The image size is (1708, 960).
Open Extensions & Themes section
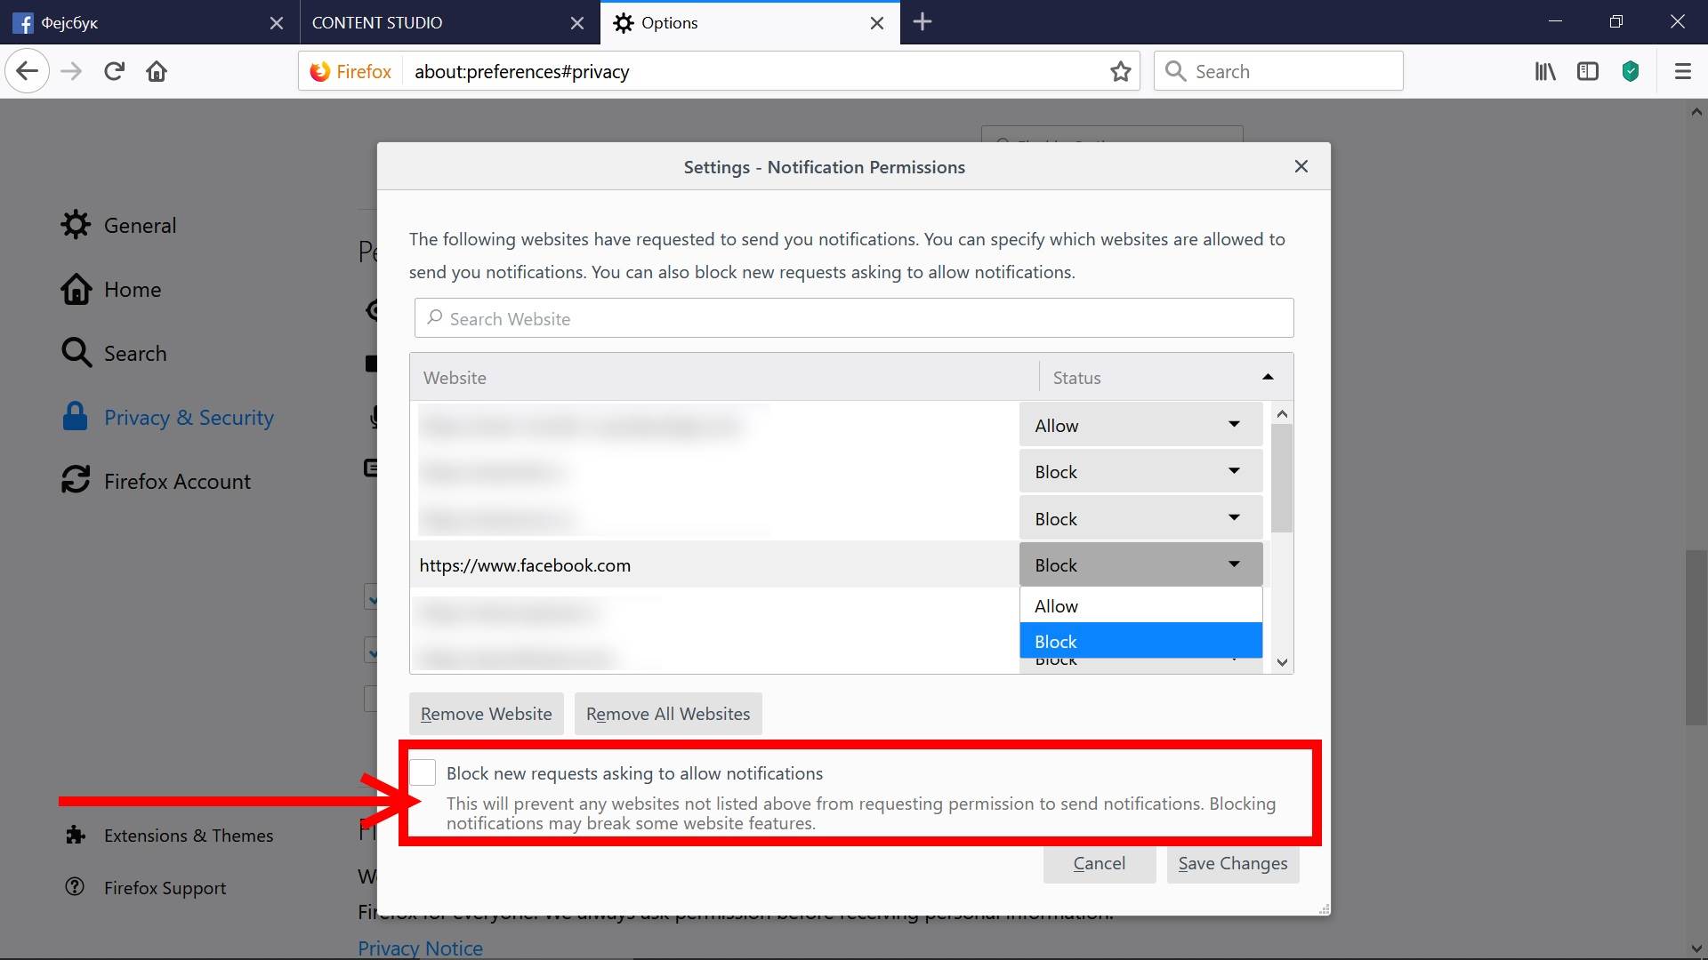coord(188,836)
